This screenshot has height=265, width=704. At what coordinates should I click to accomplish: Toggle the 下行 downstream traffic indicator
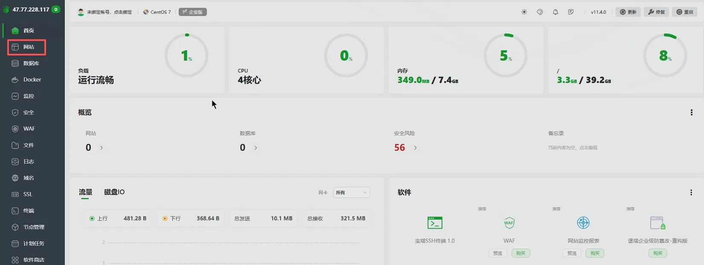[165, 218]
